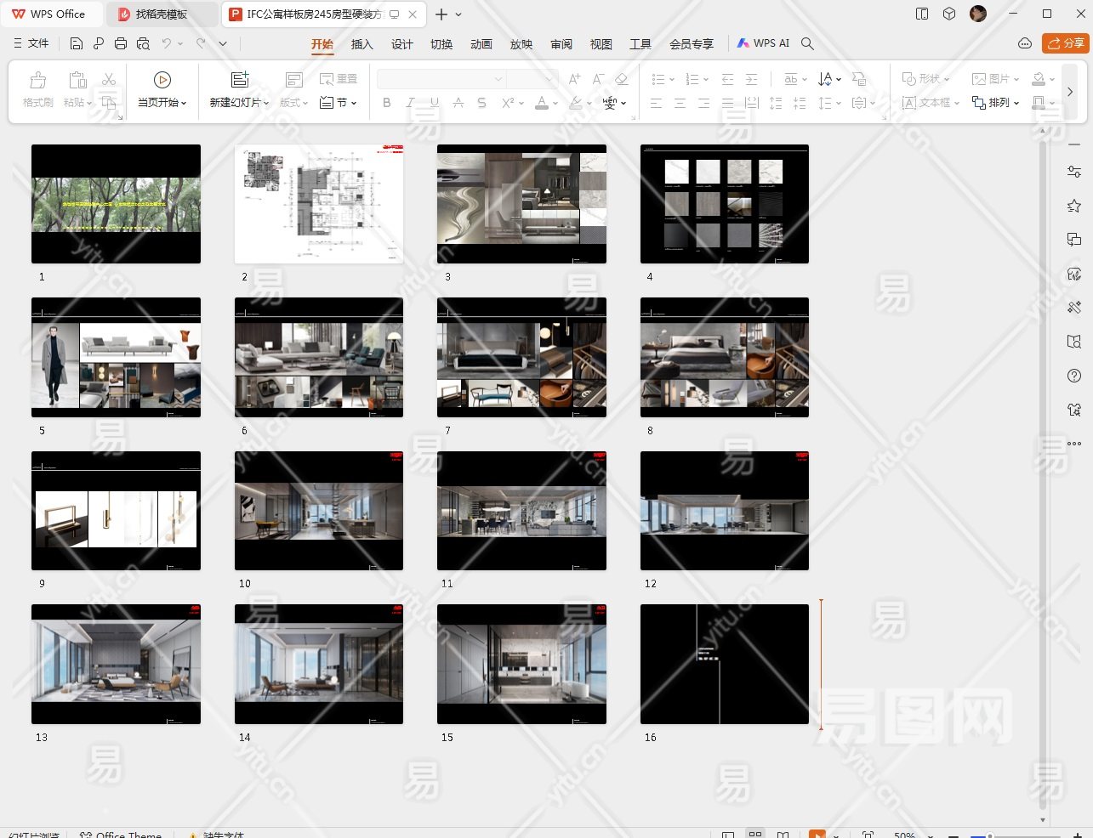Viewport: 1093px width, 838px height.
Task: Select slide 10 thumbnail
Action: click(319, 511)
